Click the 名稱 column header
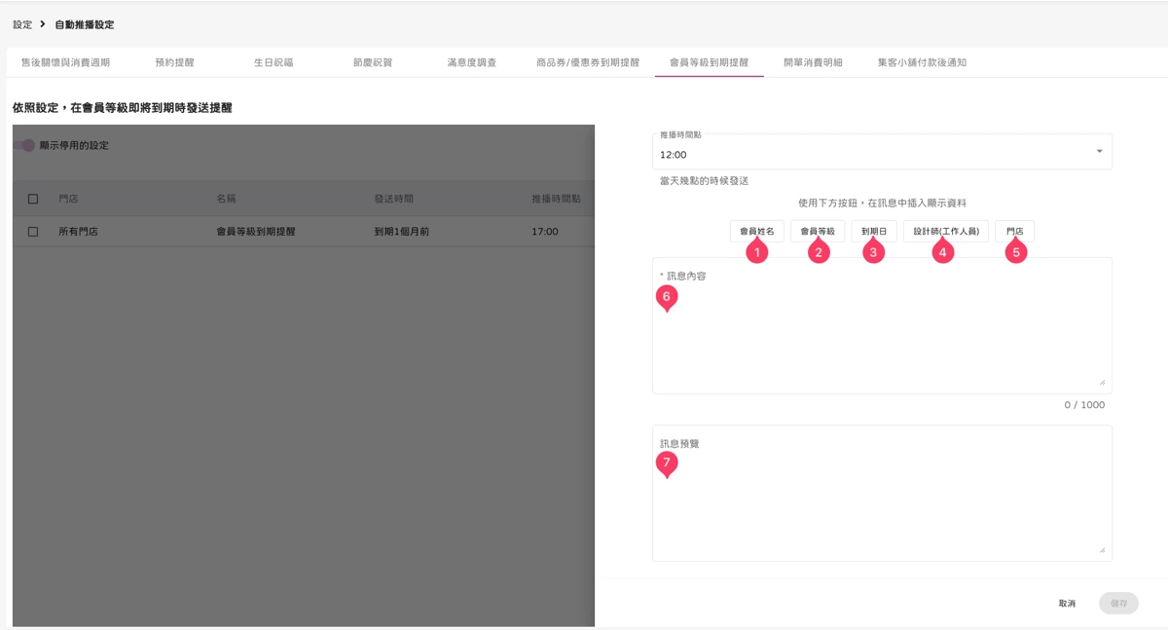The height and width of the screenshot is (630, 1168). [x=227, y=199]
